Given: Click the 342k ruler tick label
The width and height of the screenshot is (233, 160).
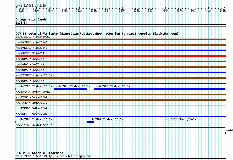Looking at the screenshot, I should [223, 10].
